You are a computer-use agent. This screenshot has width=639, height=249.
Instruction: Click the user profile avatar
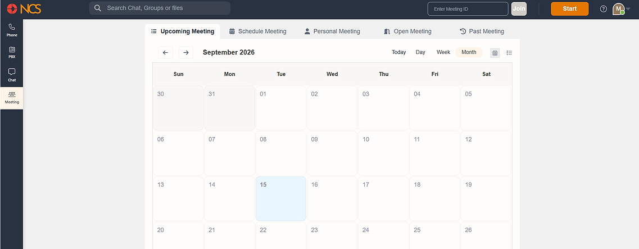pos(618,8)
